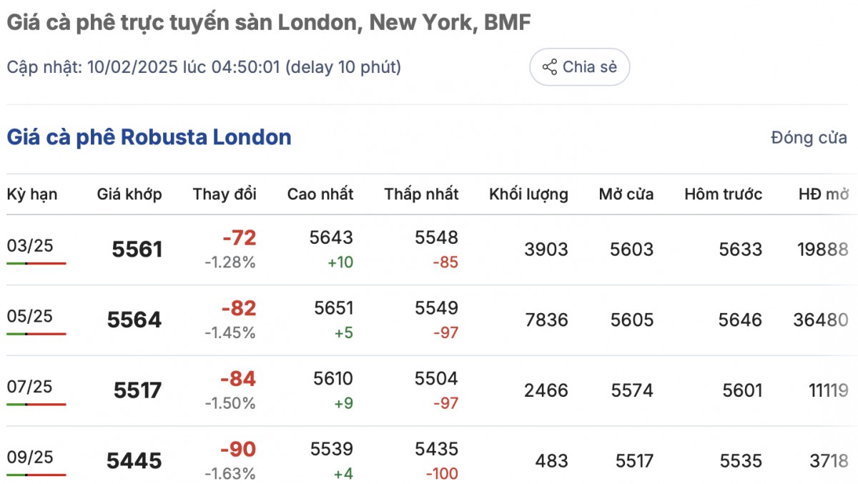Select the 05/25 contract term
Viewport: 858px width, 484px height.
click(29, 316)
